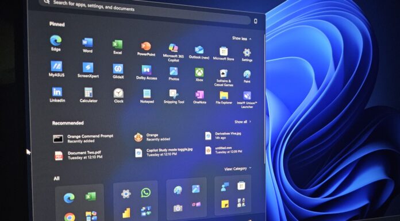Launch the MyASUS app
Image resolution: width=400 pixels, height=221 pixels.
pos(56,69)
